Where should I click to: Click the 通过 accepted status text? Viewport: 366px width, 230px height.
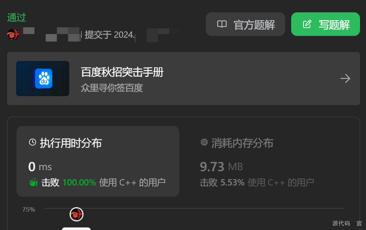(16, 18)
